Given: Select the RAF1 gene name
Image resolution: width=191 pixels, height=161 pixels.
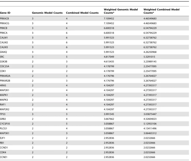Looking at the screenshot, I should click(3, 104).
